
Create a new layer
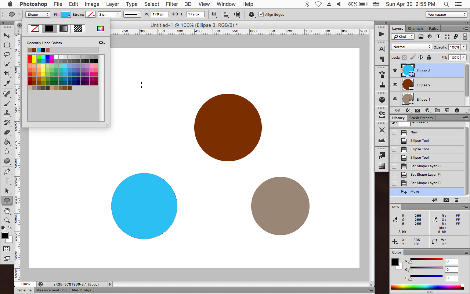coord(447,110)
